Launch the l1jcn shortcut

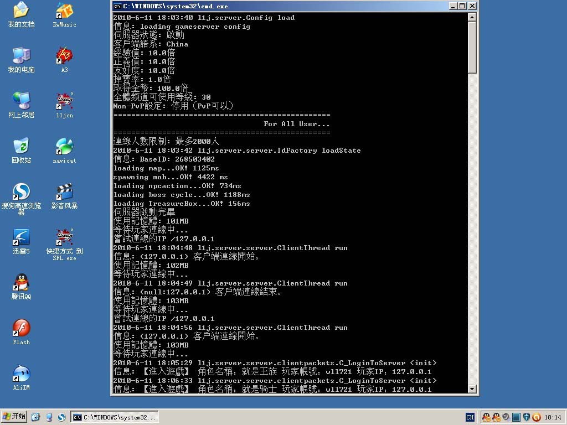tap(64, 101)
